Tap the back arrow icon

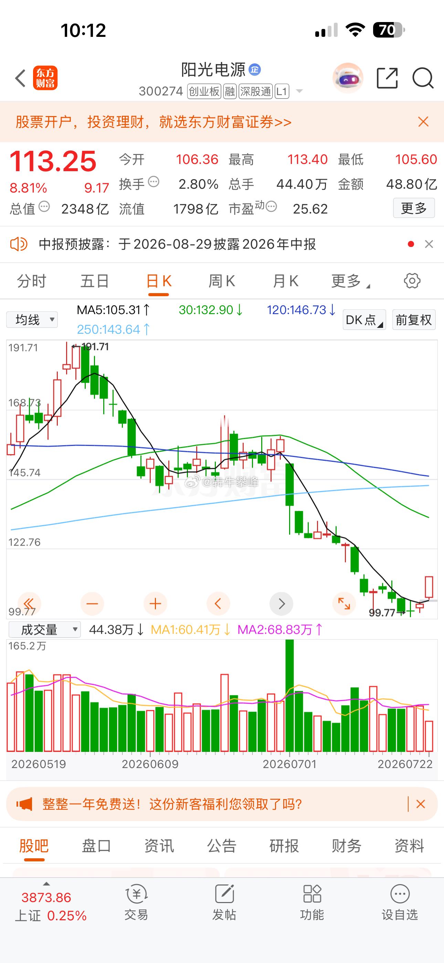[20, 78]
